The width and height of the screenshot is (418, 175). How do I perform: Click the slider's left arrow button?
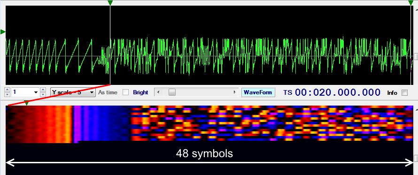[158, 92]
